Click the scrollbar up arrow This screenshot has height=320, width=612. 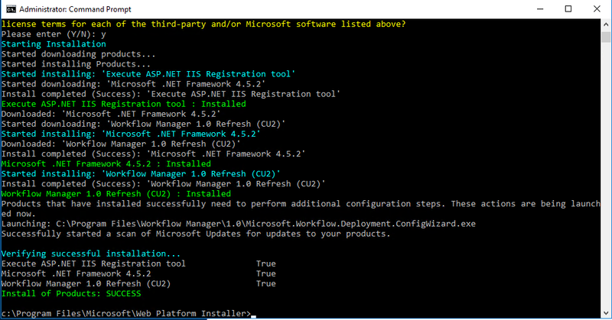point(606,24)
